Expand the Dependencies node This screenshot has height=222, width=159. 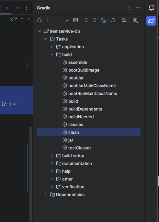click(x=46, y=194)
